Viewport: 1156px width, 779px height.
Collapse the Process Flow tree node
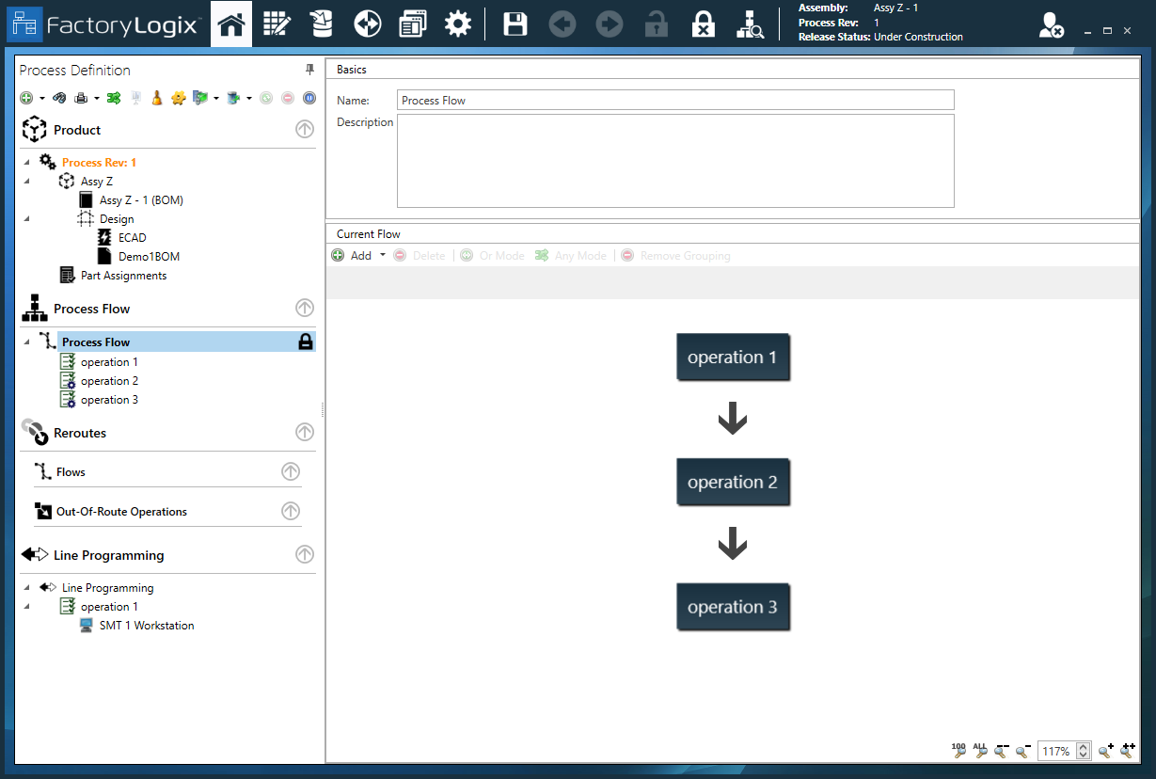click(x=26, y=342)
